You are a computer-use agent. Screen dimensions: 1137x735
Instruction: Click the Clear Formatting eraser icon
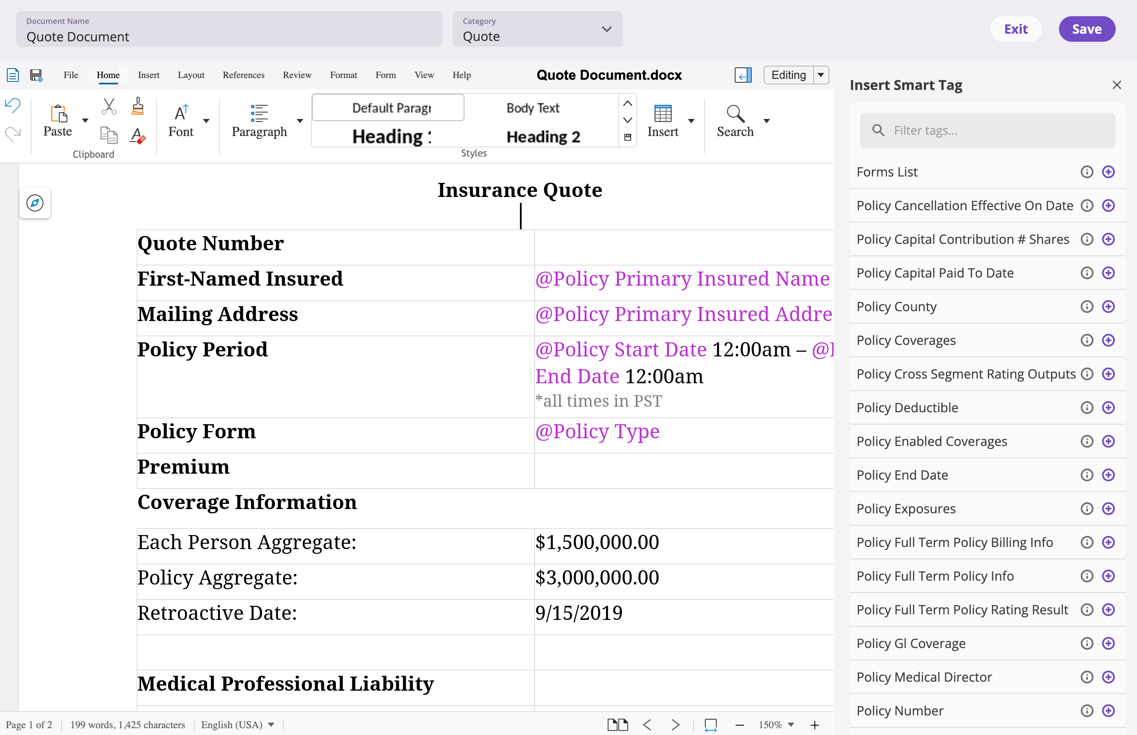138,135
